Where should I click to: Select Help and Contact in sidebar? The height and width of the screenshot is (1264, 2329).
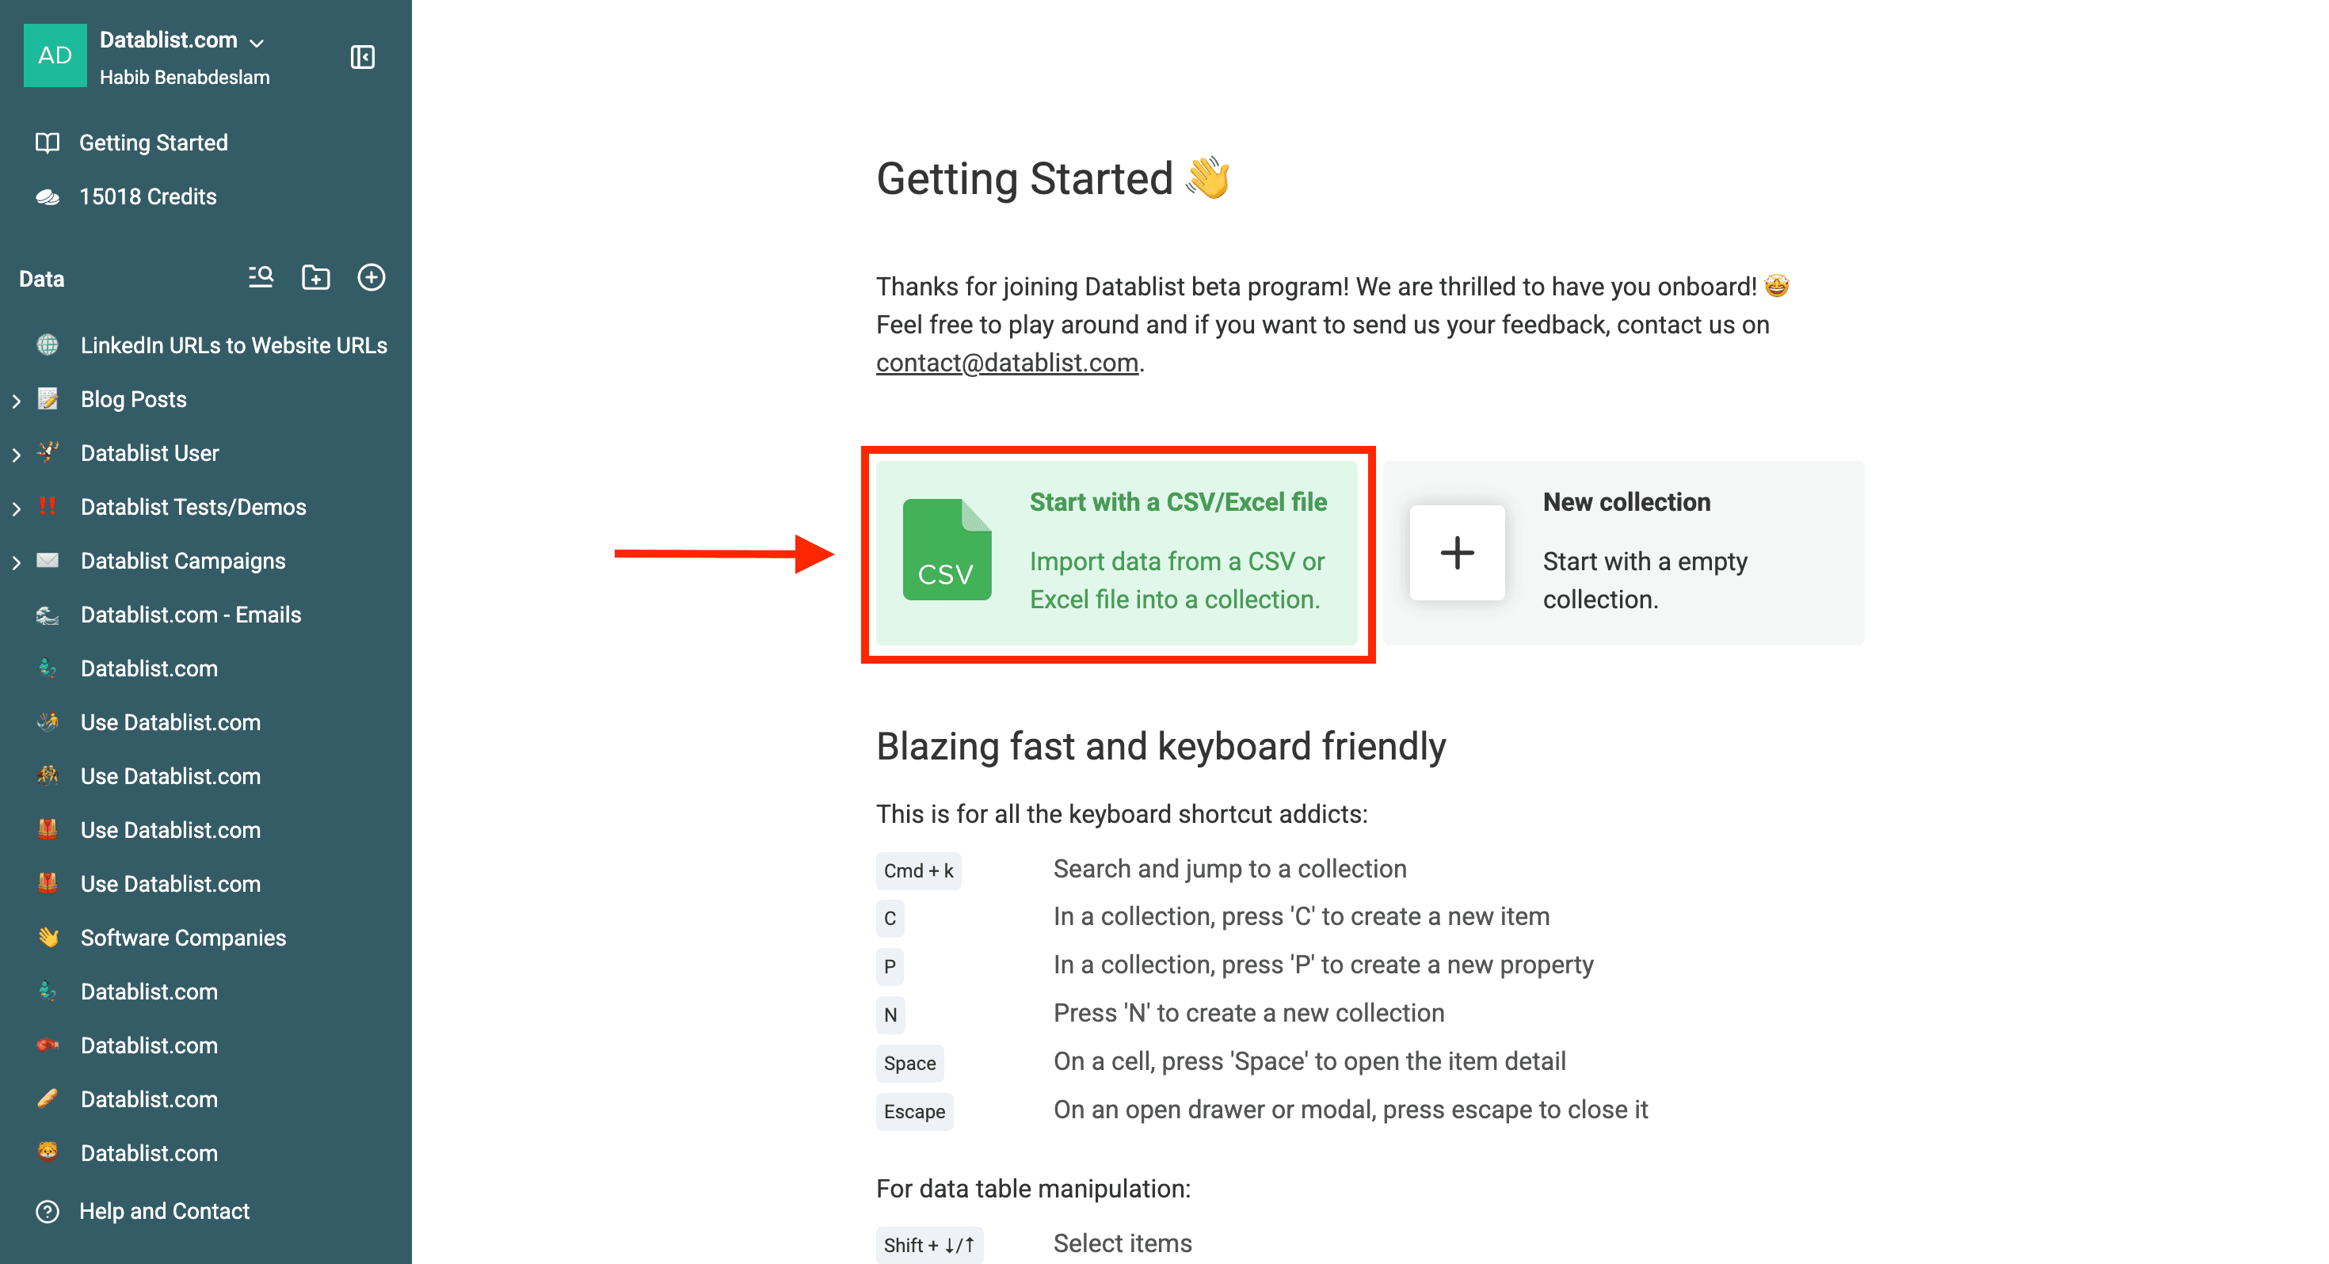[x=164, y=1211]
